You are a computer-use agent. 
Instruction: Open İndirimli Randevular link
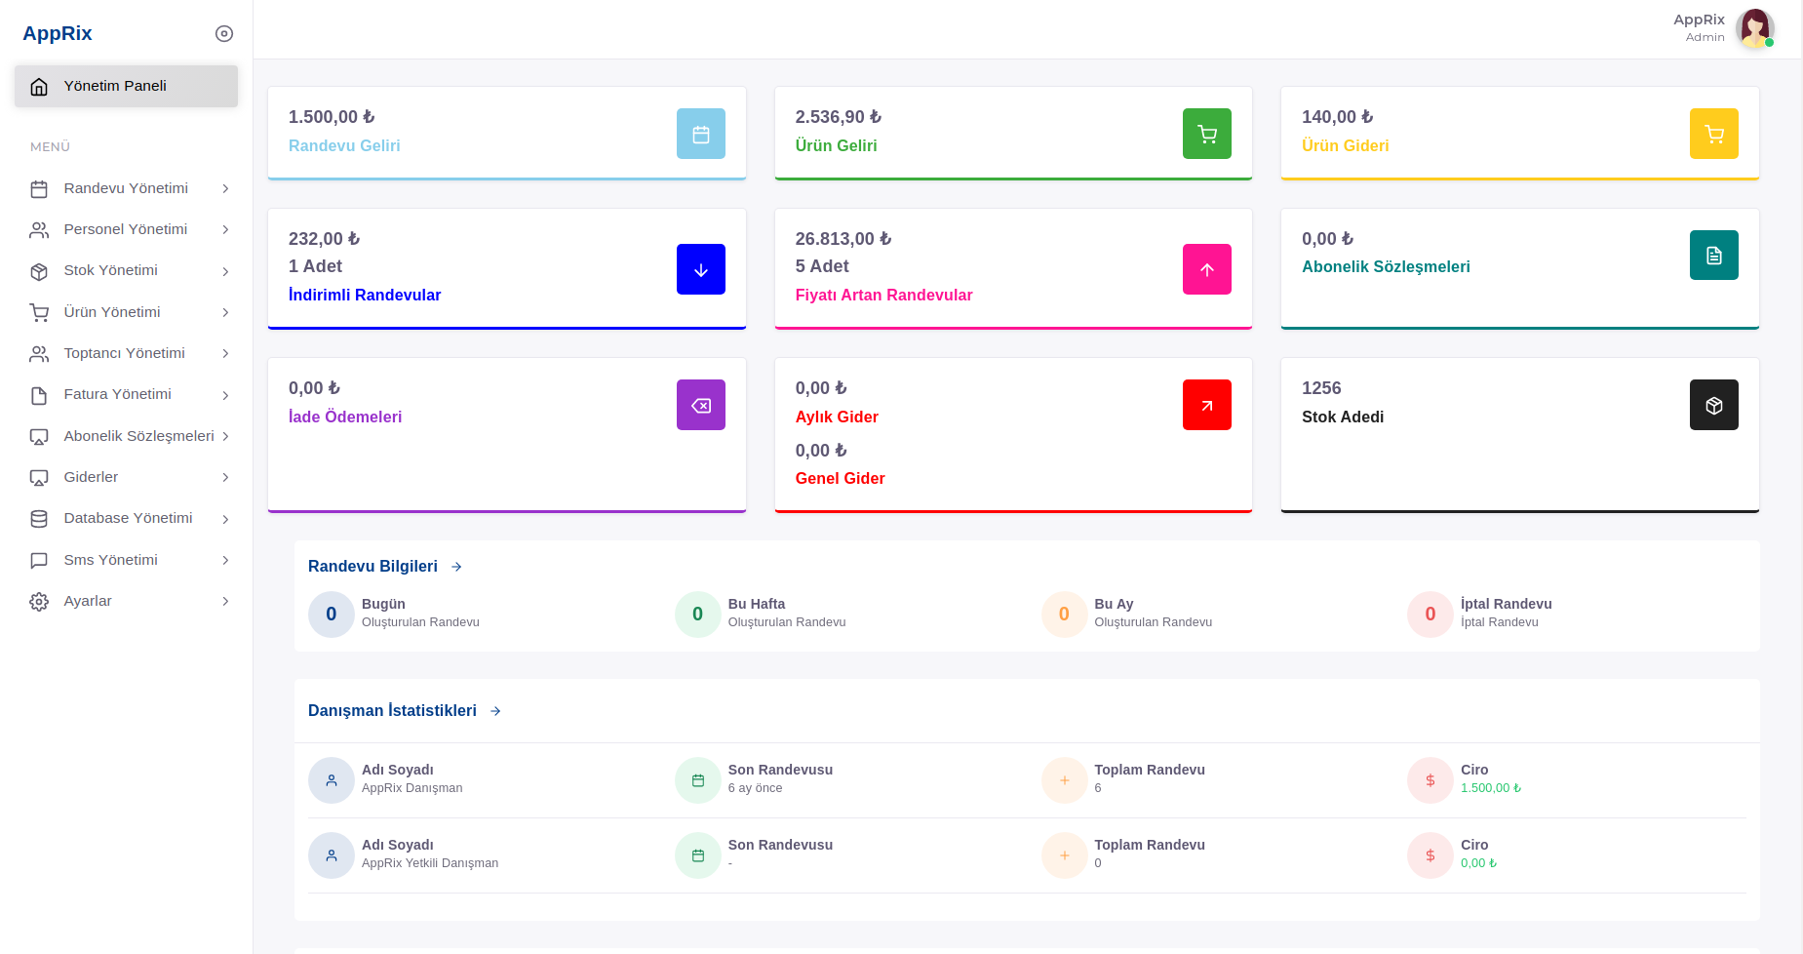[365, 295]
